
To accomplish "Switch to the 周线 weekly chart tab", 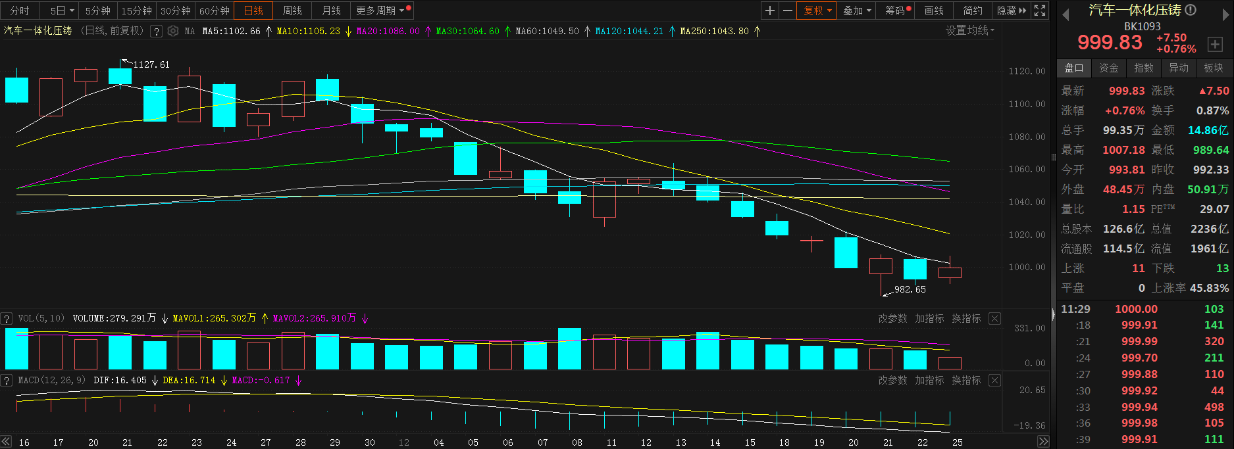I will [x=292, y=11].
